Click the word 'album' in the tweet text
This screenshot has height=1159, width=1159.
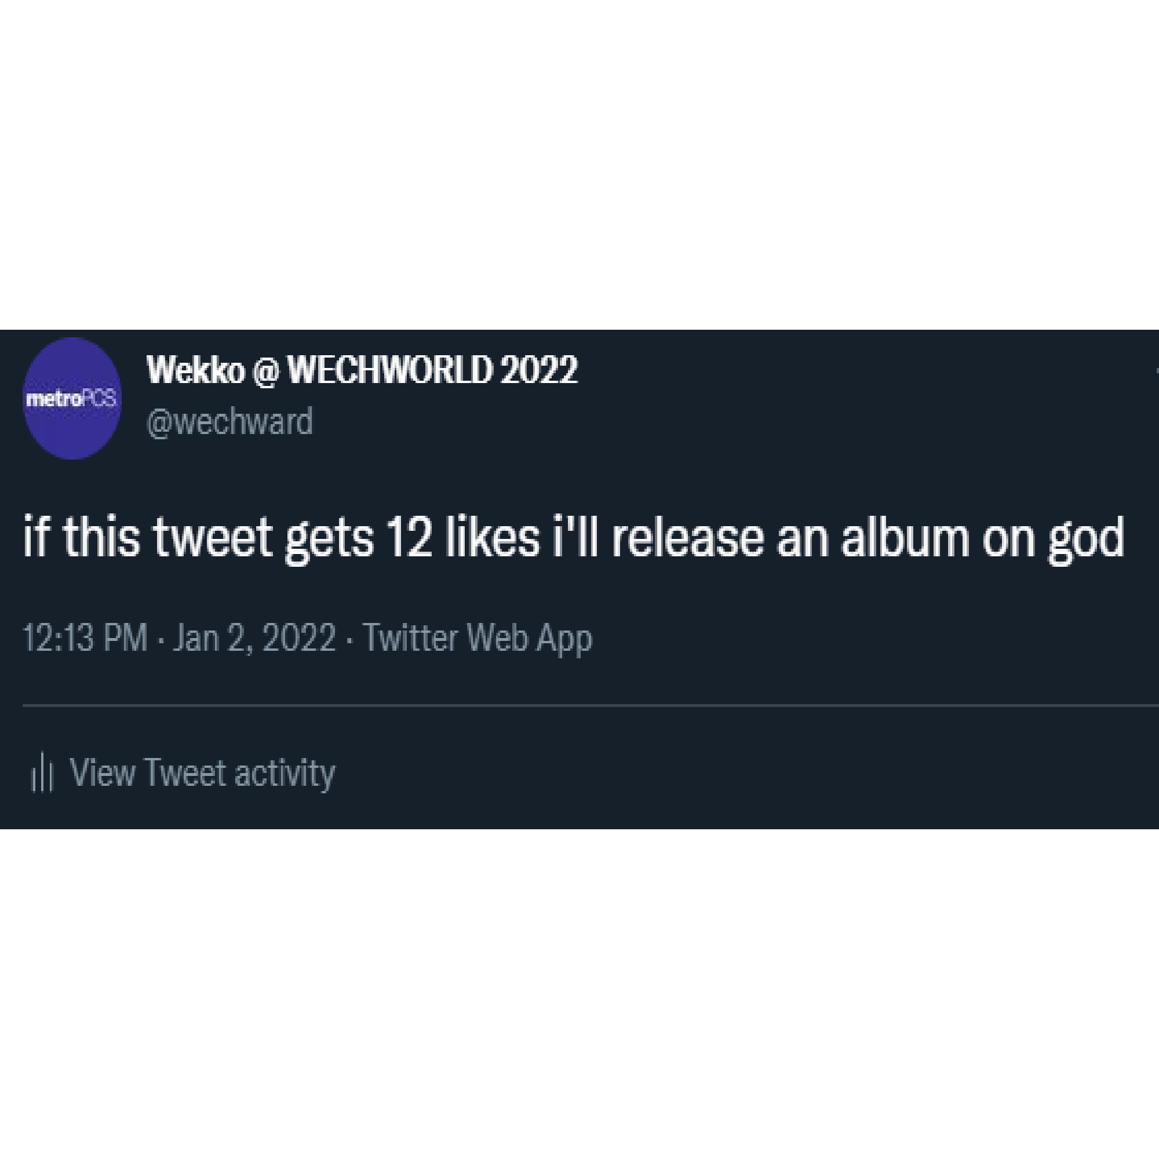[905, 537]
